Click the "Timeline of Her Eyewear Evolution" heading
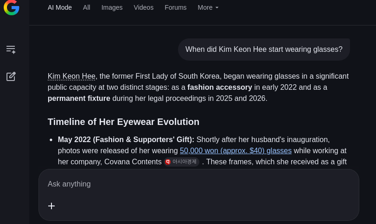Screen dimensions: 376x224 (123, 122)
